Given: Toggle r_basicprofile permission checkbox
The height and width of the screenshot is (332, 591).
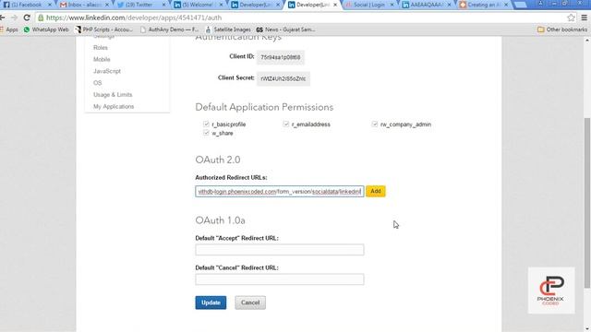Looking at the screenshot, I should tap(206, 124).
